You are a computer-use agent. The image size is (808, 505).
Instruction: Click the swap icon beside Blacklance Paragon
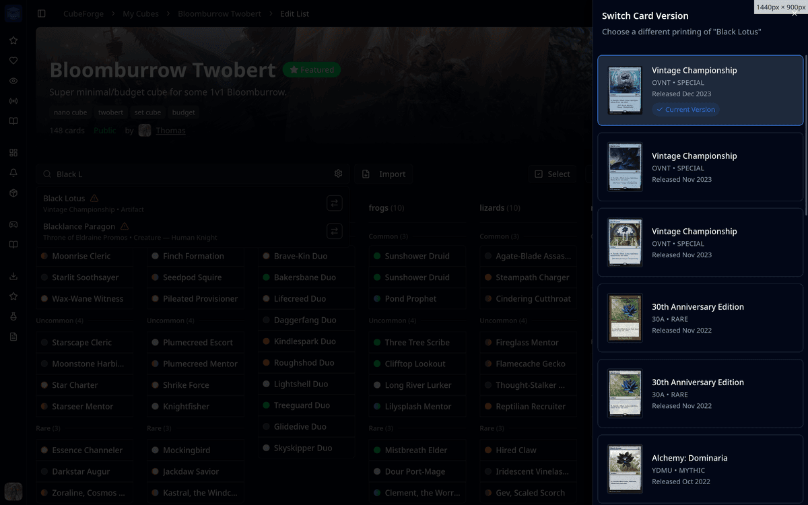click(334, 231)
